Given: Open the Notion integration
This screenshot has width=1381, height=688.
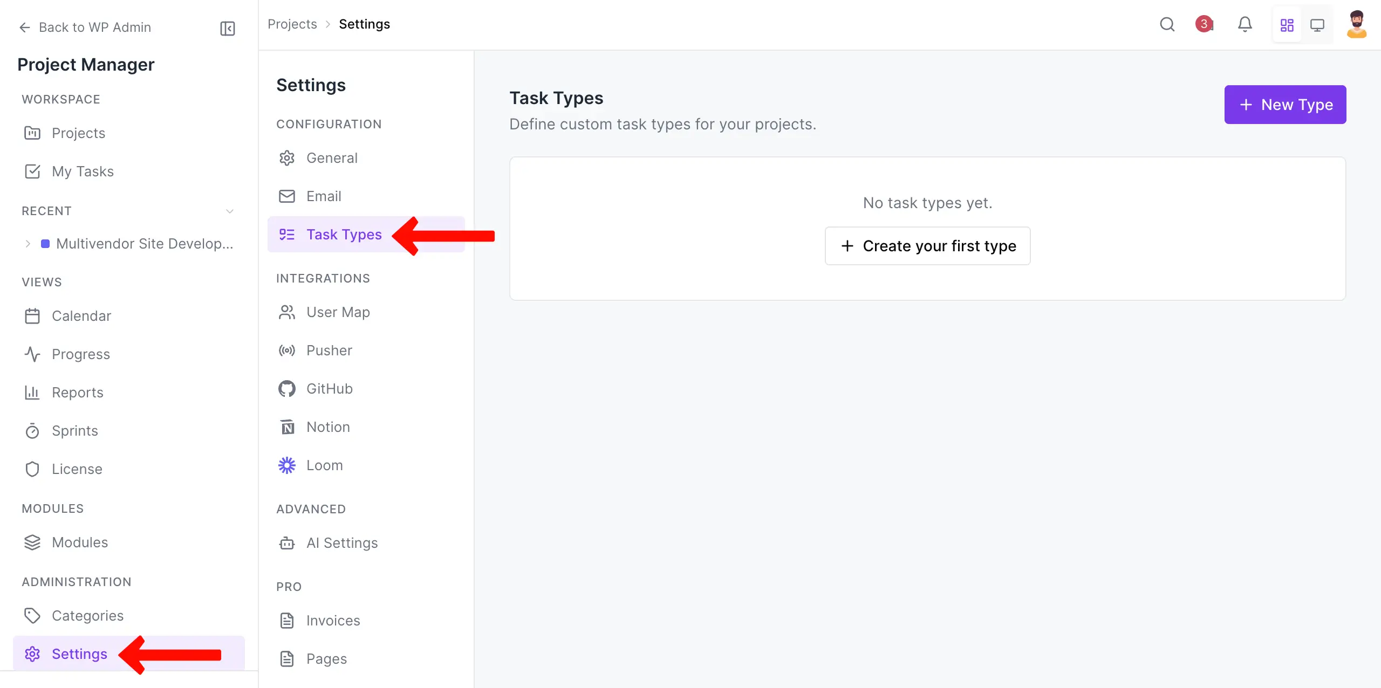Looking at the screenshot, I should pos(327,426).
